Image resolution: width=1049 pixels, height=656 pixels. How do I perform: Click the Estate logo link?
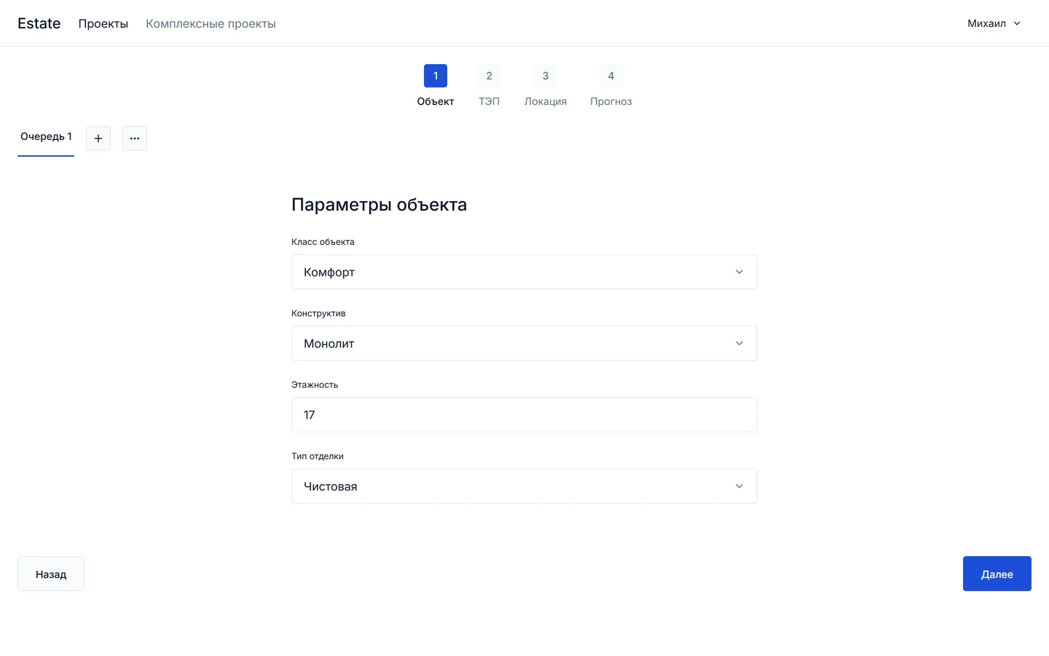click(39, 23)
